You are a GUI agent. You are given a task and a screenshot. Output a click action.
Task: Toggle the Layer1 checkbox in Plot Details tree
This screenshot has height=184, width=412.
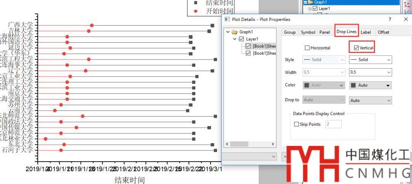pos(242,39)
